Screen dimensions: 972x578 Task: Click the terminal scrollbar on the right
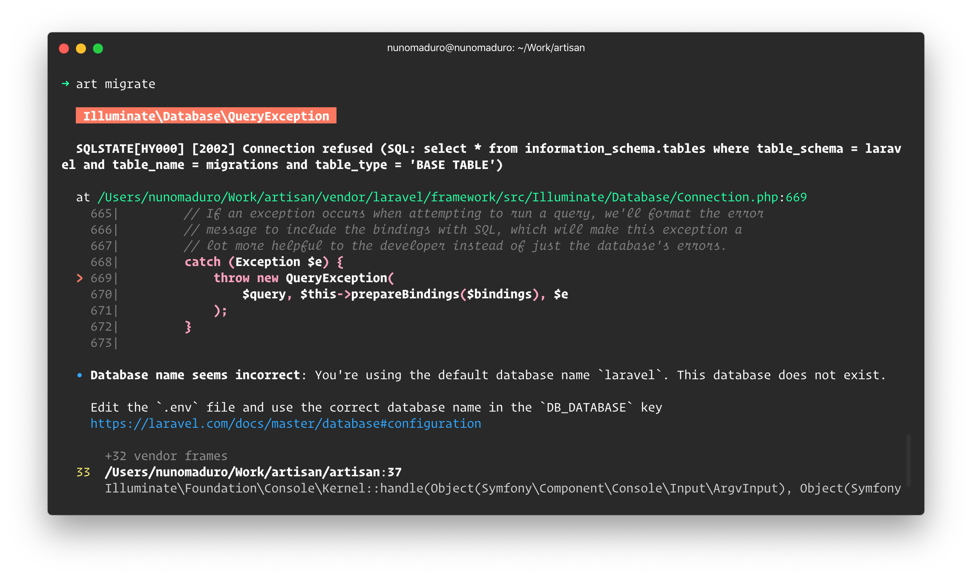click(x=908, y=461)
